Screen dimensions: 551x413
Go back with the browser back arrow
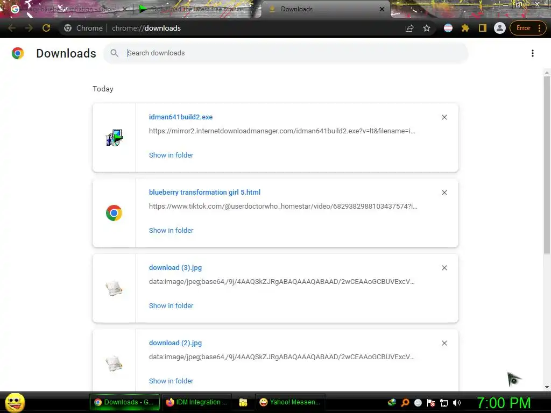(x=12, y=28)
